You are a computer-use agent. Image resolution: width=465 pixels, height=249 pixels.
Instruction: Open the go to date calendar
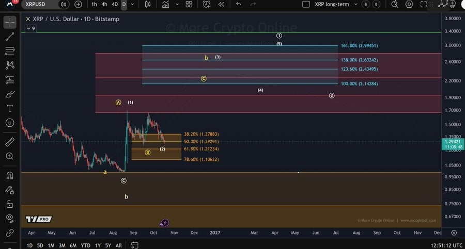point(134,245)
